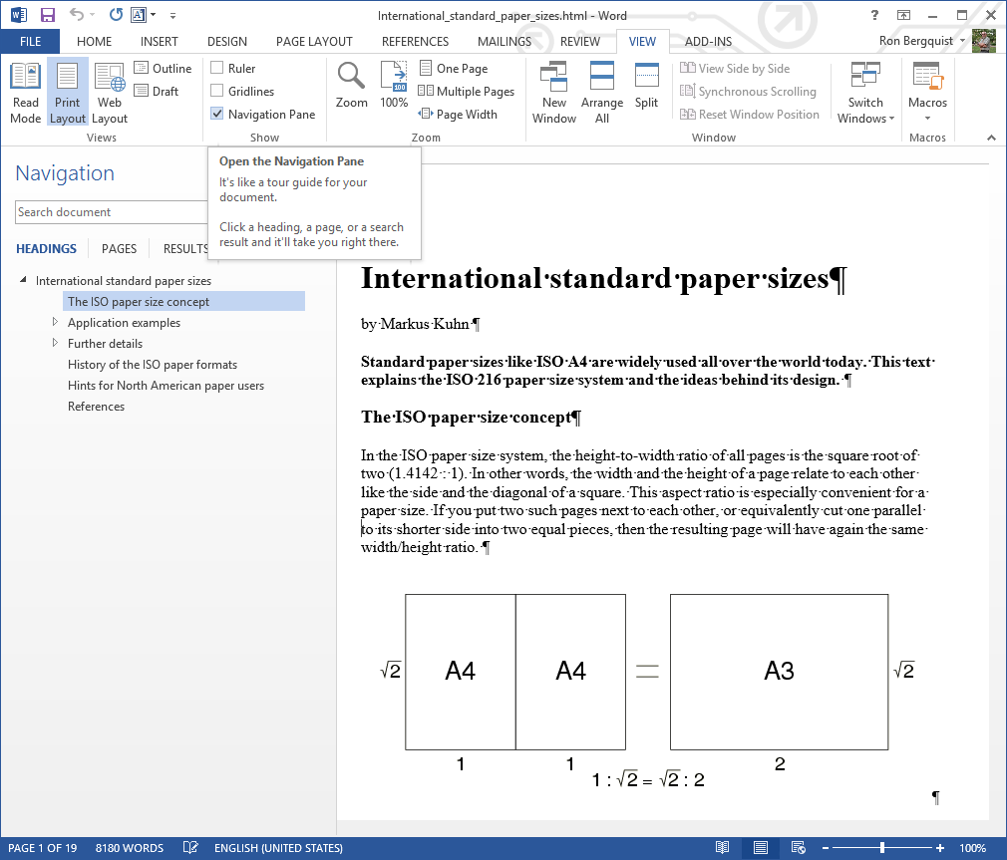Open the PAGE LAYOUT ribbon tab
Image resolution: width=1007 pixels, height=860 pixels.
[314, 41]
